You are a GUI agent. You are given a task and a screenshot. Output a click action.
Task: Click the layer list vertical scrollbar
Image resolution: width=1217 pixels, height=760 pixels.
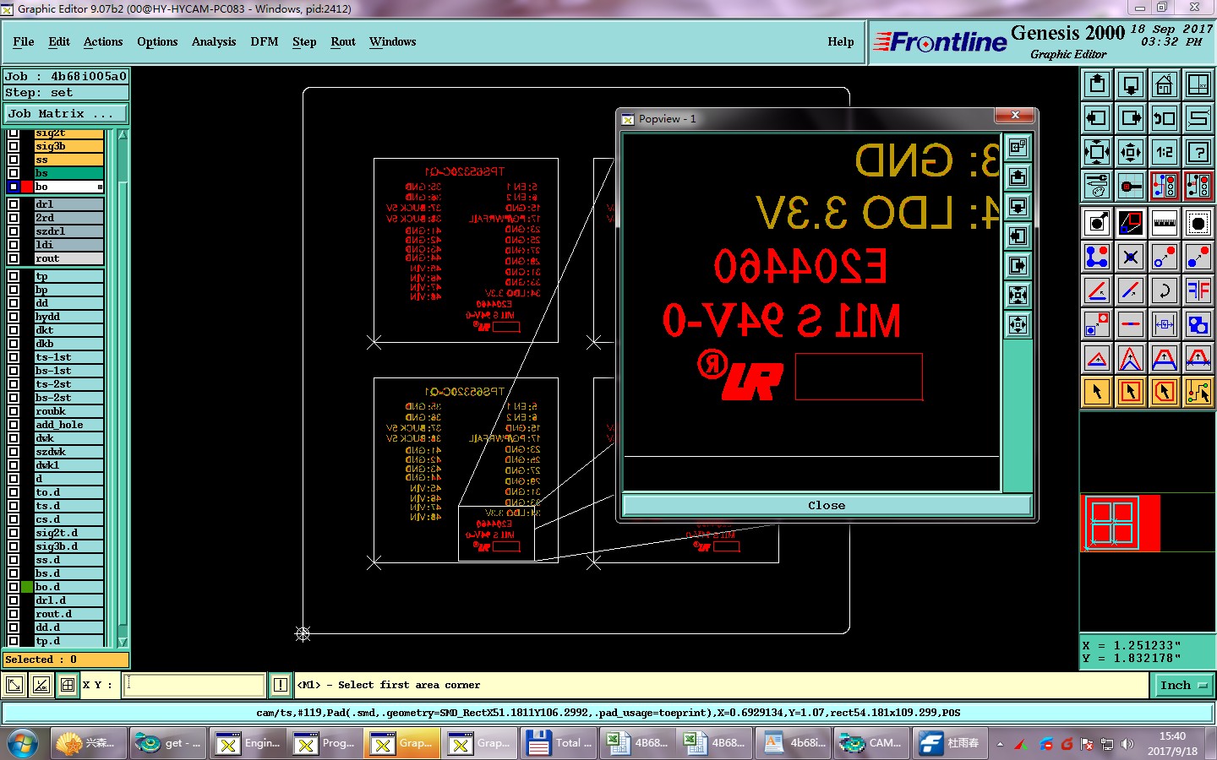[123, 388]
